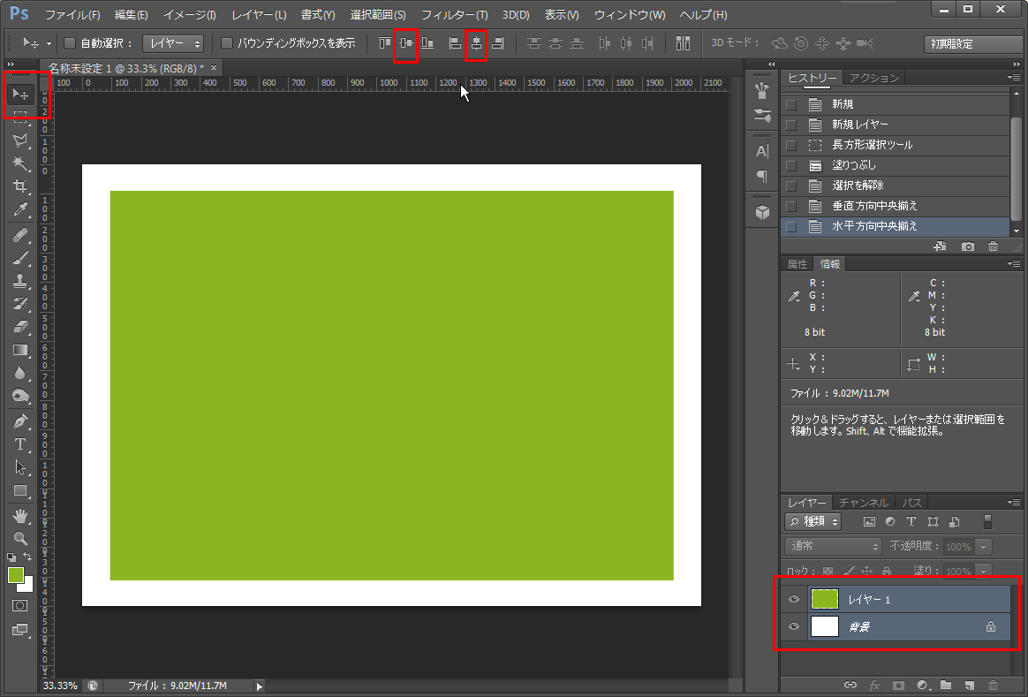Viewport: 1028px width, 697px height.
Task: Click align vertical centers icon
Action: click(405, 43)
